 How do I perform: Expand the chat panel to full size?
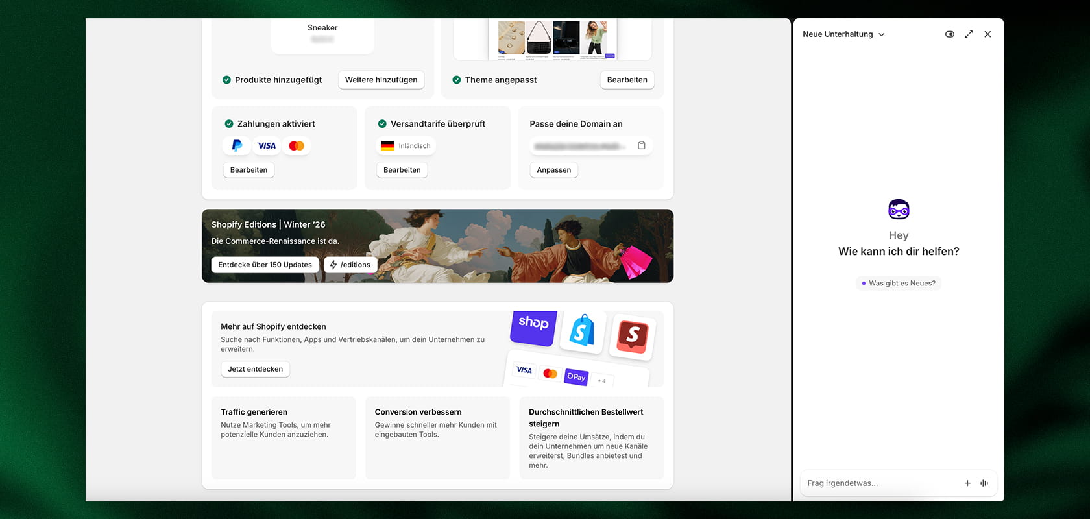point(969,34)
